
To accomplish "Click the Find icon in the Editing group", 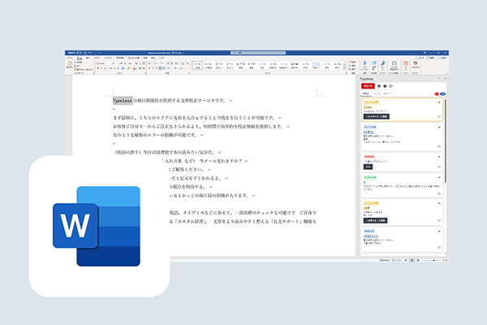I will click(x=352, y=62).
